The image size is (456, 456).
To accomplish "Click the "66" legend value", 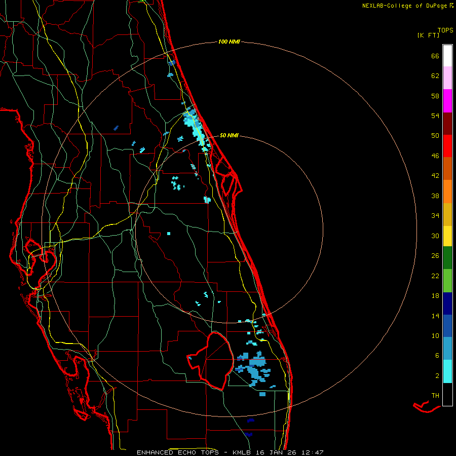I will pyautogui.click(x=435, y=56).
